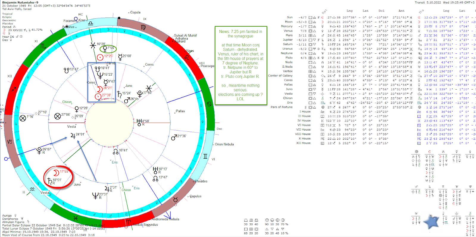This screenshot has height=237, width=476.
Task: Click the 'Copula' fixed star label
Action: [135, 12]
